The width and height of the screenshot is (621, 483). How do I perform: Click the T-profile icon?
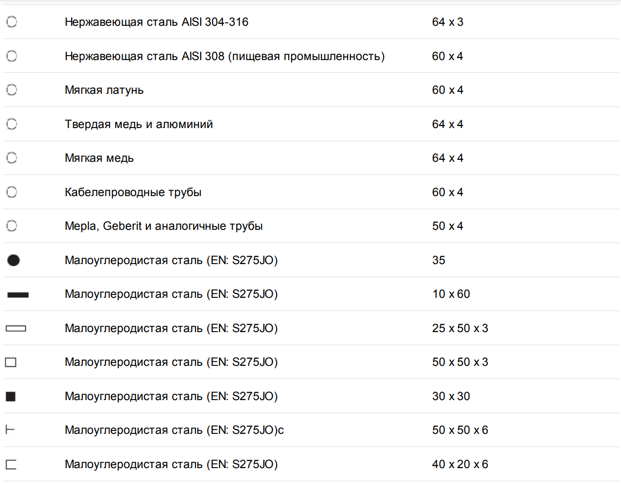click(10, 429)
